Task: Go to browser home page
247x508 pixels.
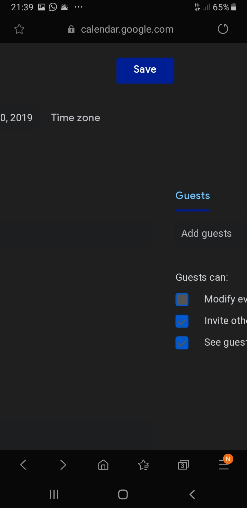Action: pyautogui.click(x=103, y=465)
